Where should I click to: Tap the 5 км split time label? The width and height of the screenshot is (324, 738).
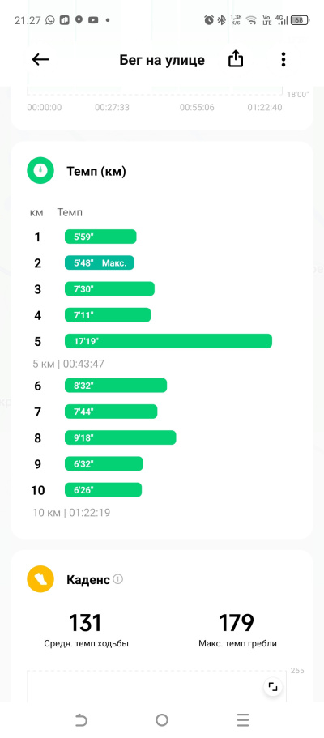[x=68, y=364]
